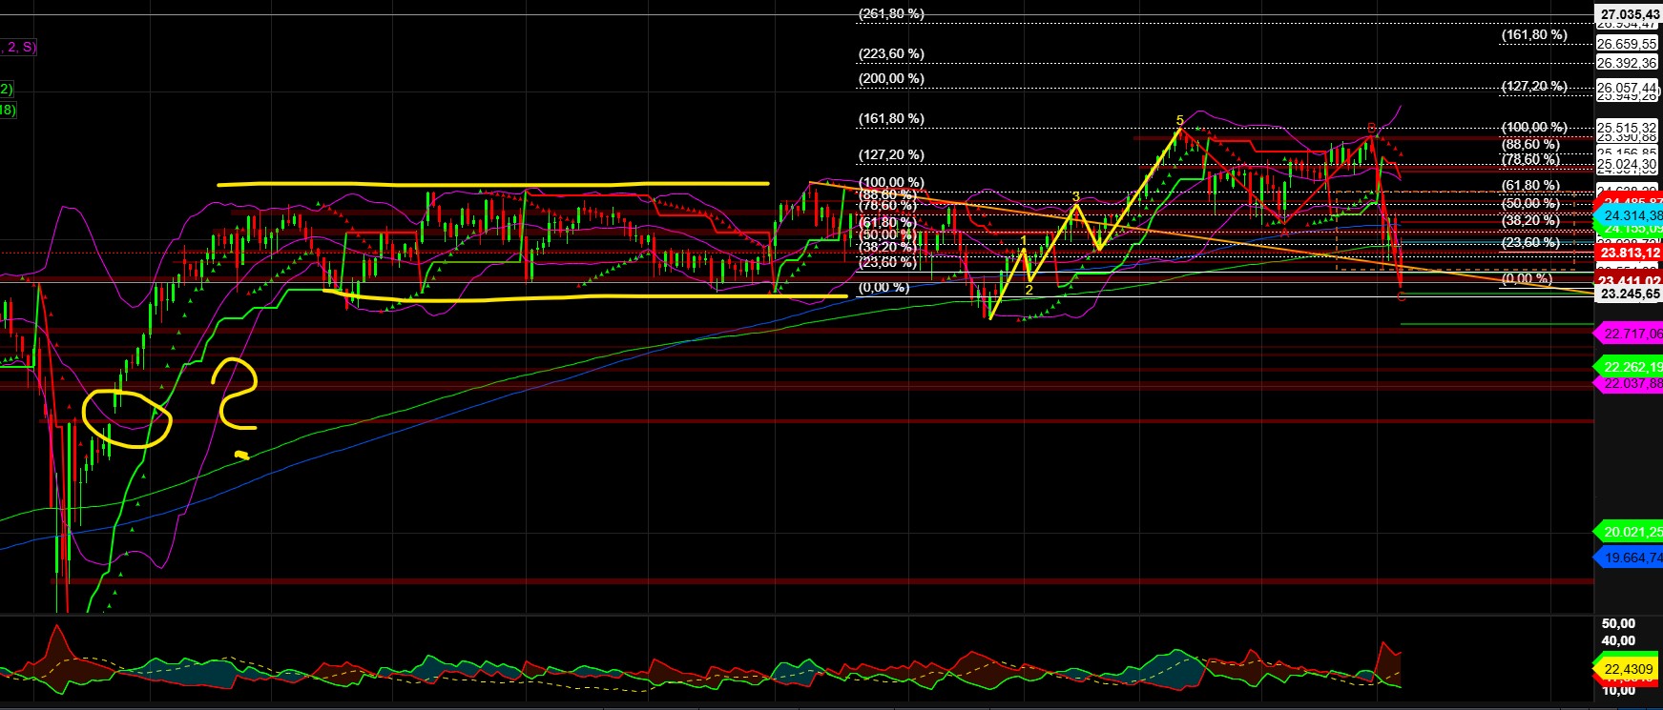
Task: Select the yellow Elliott wave label 2
Action: point(1029,290)
